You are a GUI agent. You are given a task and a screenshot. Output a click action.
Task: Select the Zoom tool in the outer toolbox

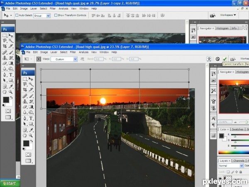pos(11,92)
